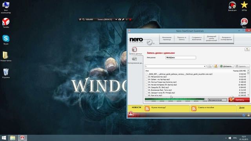Viewport: 251px width, 141px height.
Task: Click Bandicam pause recording button
Action: 127,20
